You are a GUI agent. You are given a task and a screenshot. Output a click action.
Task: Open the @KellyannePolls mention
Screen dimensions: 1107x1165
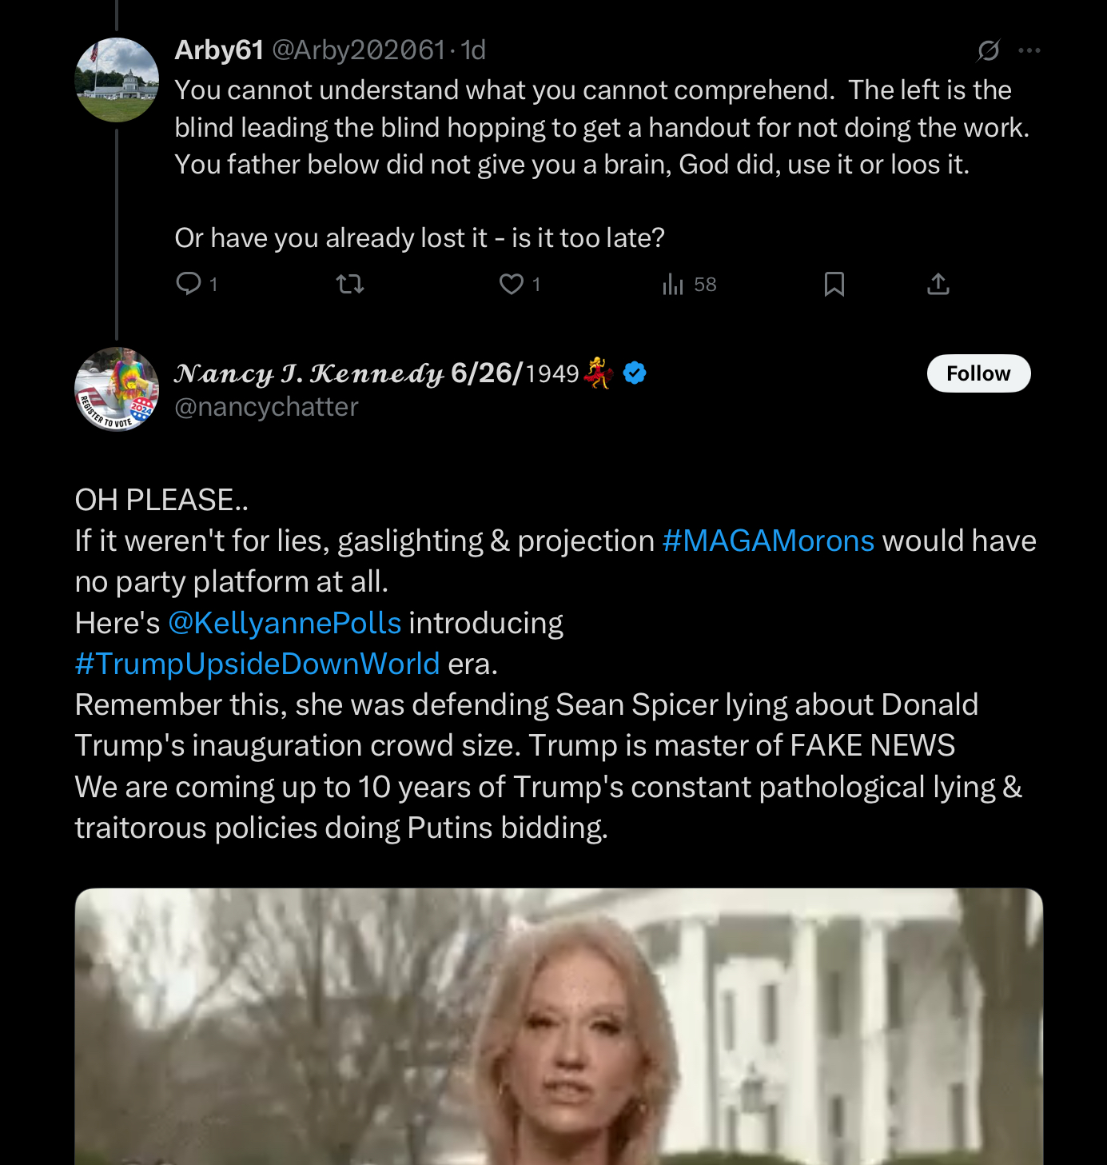coord(285,623)
